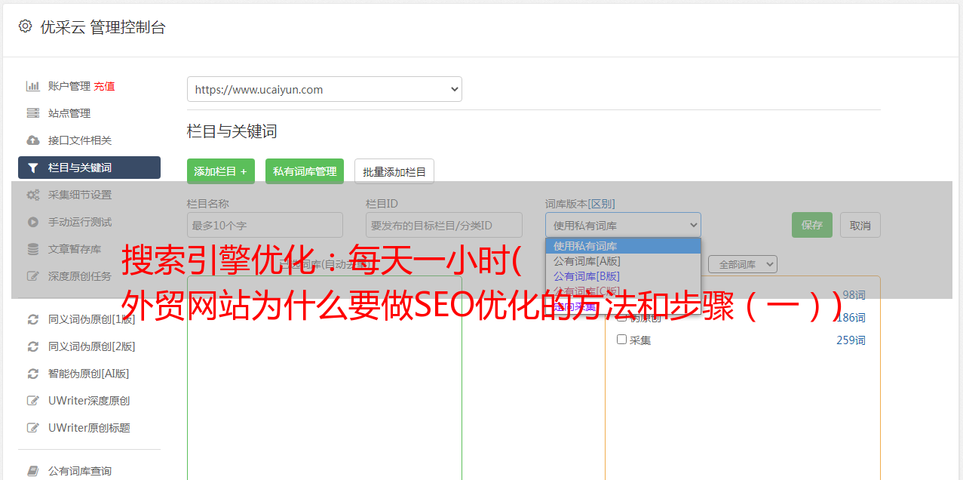This screenshot has width=963, height=480.
Task: Click the 186词 count in the list
Action: click(x=851, y=318)
